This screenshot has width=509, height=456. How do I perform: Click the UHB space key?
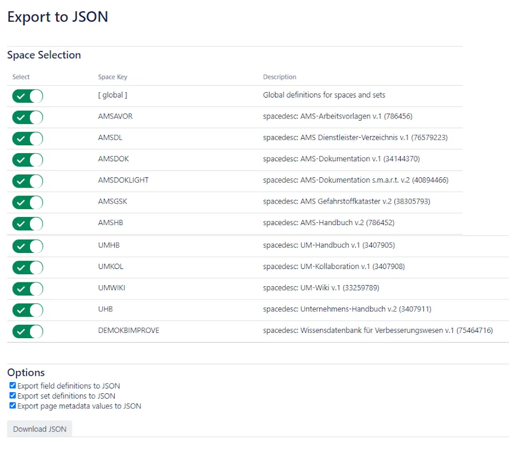coord(106,309)
